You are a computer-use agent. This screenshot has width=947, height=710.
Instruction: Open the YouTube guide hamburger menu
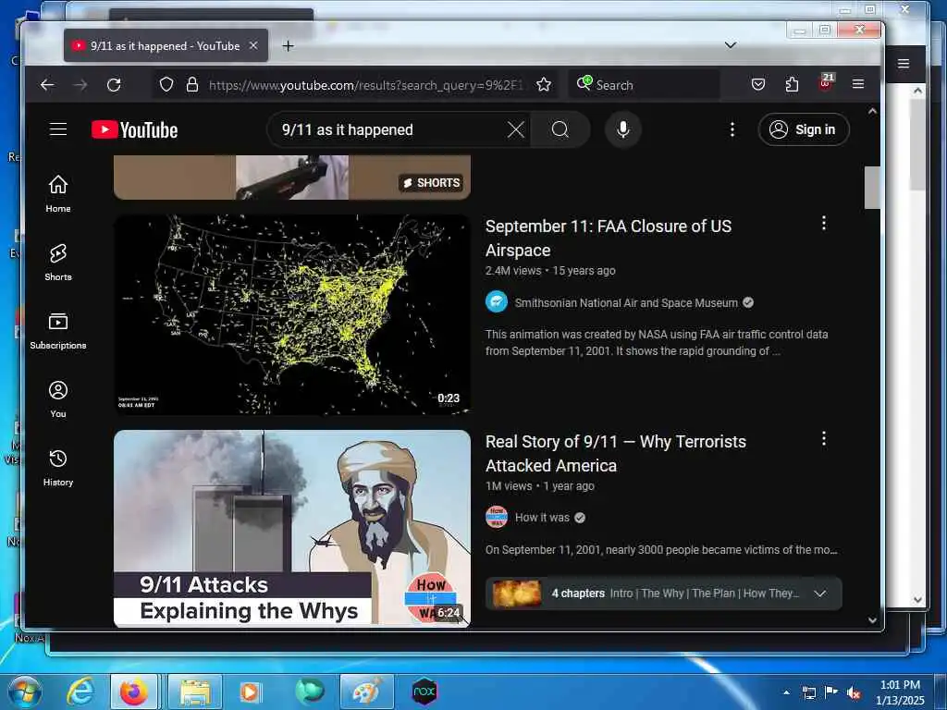[58, 129]
